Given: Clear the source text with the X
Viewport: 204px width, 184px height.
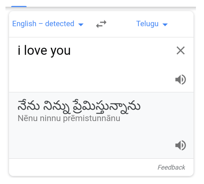Looking at the screenshot, I should (180, 51).
